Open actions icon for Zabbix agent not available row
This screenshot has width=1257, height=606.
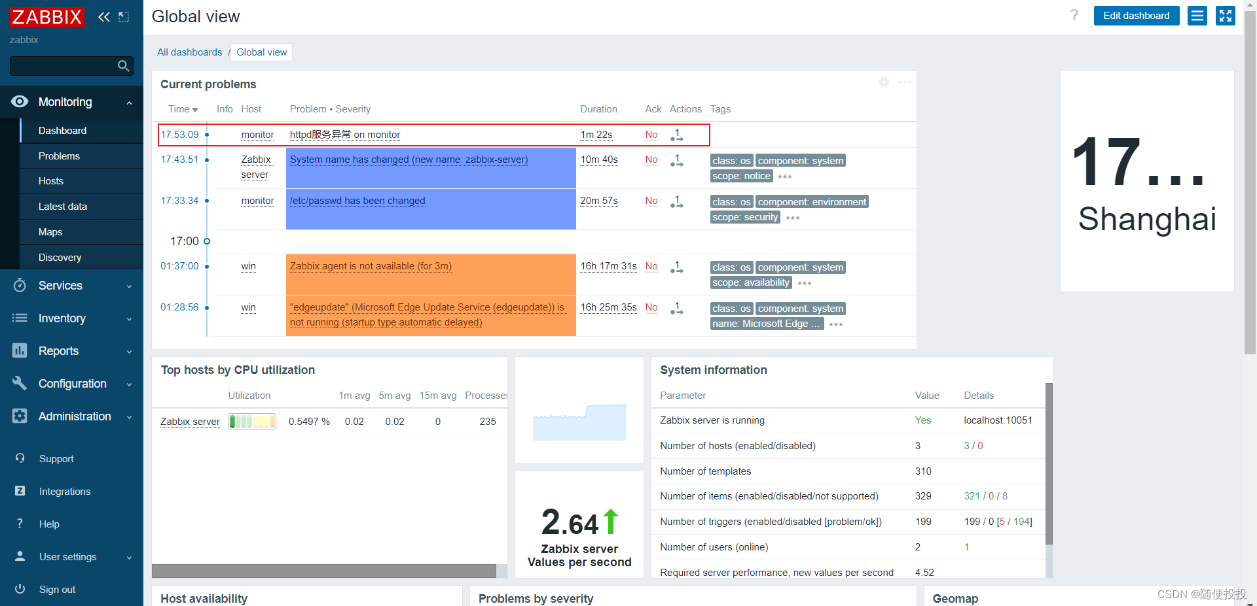[677, 267]
